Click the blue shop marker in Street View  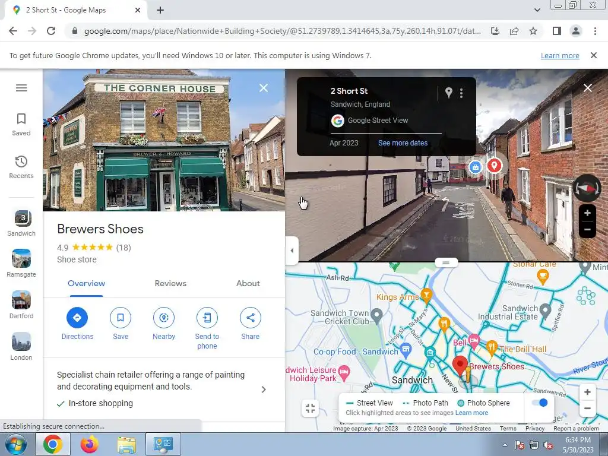[476, 167]
